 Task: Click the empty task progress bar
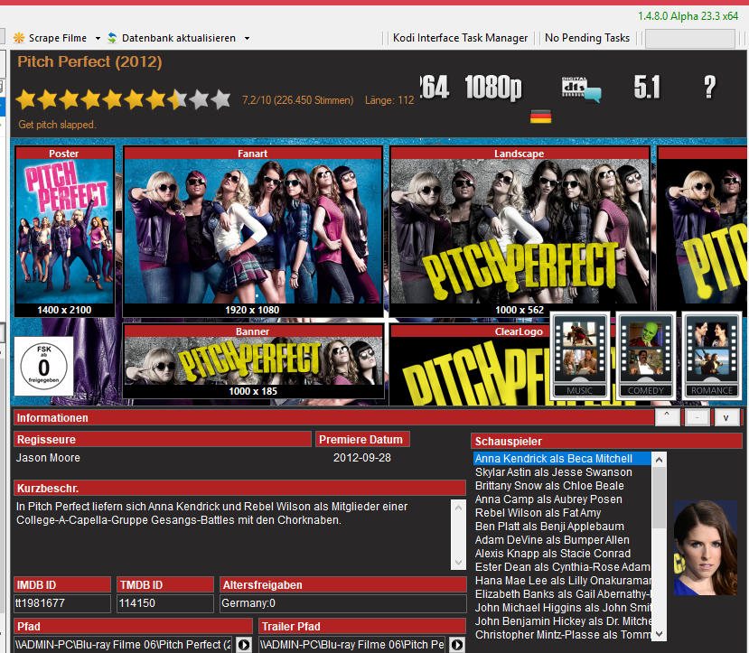pos(689,39)
